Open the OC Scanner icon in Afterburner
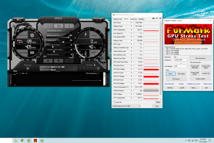The height and width of the screenshot is (143, 214). 59,26
